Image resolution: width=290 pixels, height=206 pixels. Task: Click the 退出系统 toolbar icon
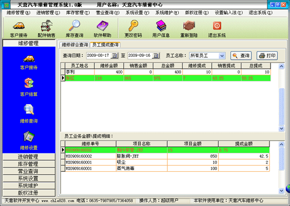coord(217,29)
